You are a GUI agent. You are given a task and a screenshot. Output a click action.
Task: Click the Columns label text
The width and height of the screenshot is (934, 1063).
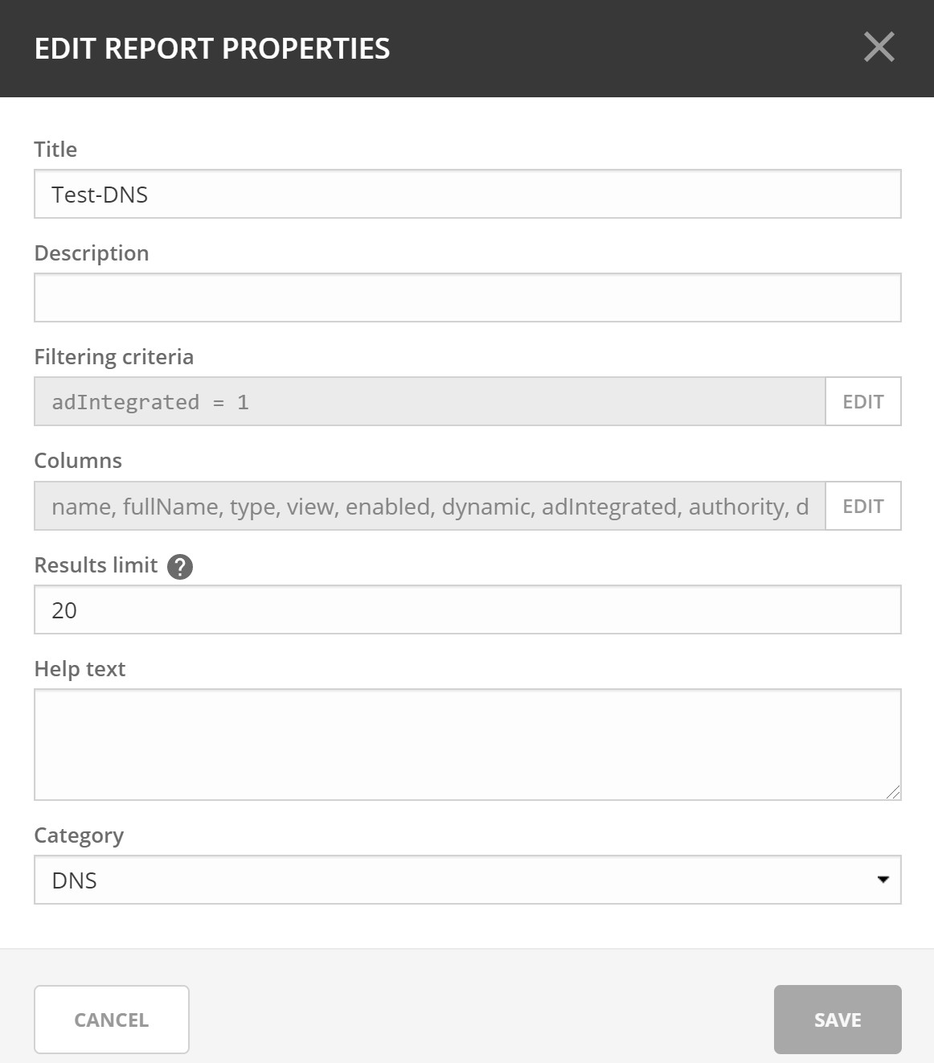(78, 461)
